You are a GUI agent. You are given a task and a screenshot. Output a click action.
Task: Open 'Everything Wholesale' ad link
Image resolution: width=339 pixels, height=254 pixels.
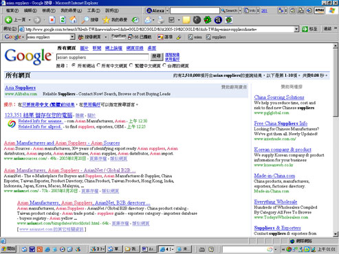[276, 202]
